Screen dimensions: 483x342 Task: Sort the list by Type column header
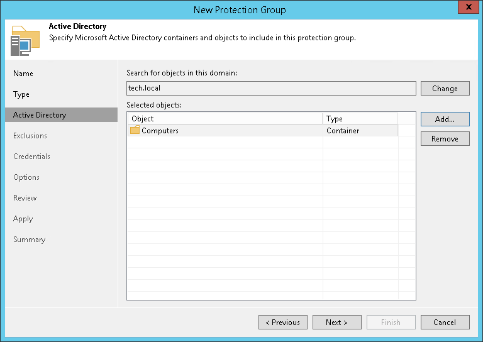tap(360, 119)
